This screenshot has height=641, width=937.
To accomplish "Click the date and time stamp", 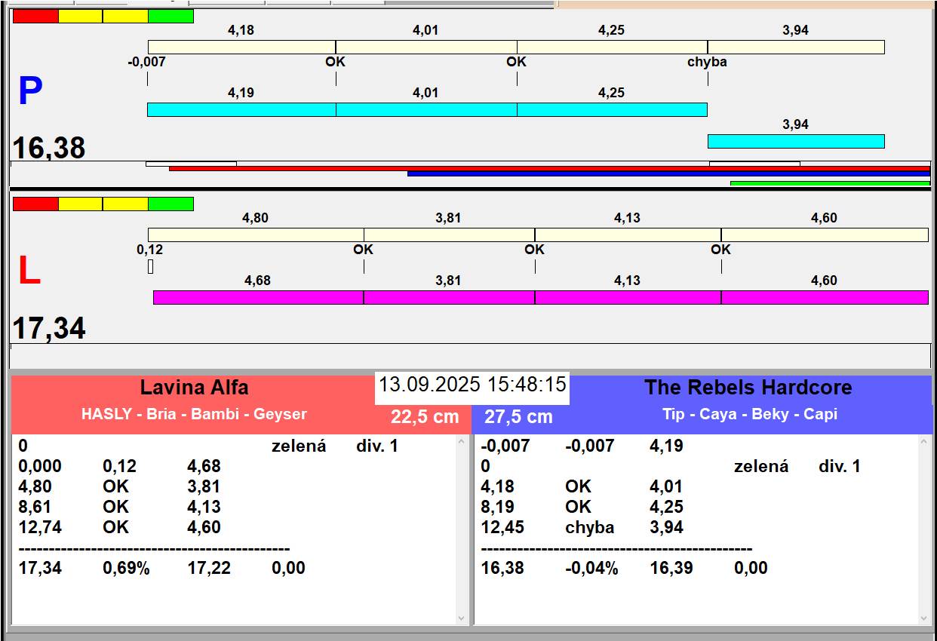I will 472,385.
